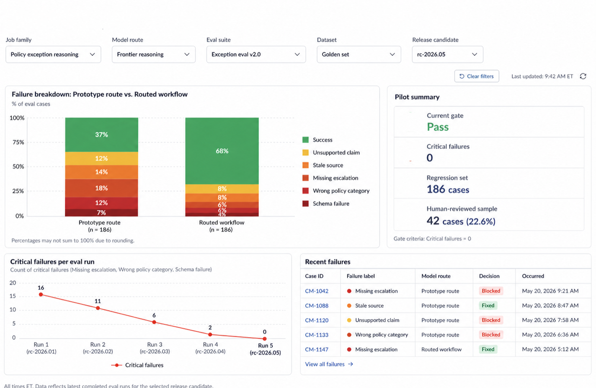This screenshot has width=596, height=388.
Task: Open case CM-1133
Action: (317, 335)
